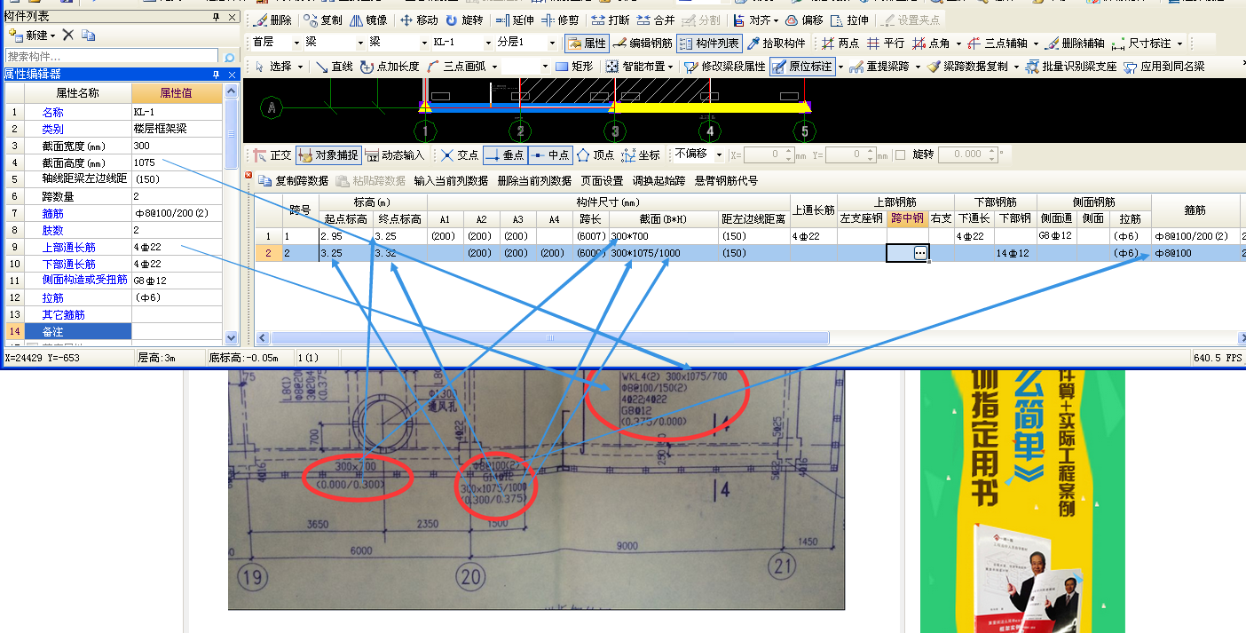Image resolution: width=1246 pixels, height=633 pixels.
Task: Select the 复制 (copy) tool
Action: (x=322, y=20)
